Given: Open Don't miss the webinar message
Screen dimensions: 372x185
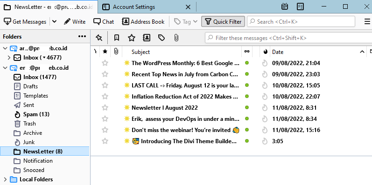Looking at the screenshot, I should coord(185,130).
